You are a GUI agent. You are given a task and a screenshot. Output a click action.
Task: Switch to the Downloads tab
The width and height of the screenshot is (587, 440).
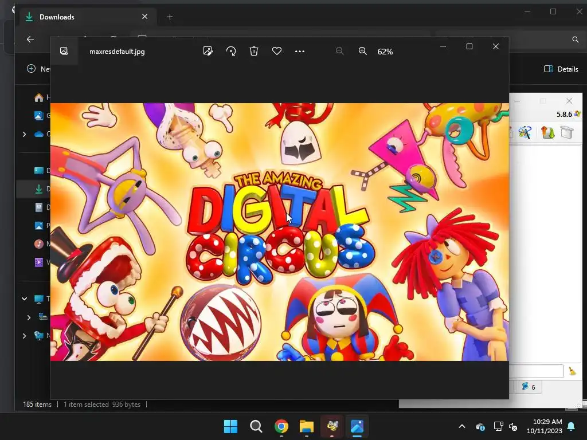[x=80, y=17]
